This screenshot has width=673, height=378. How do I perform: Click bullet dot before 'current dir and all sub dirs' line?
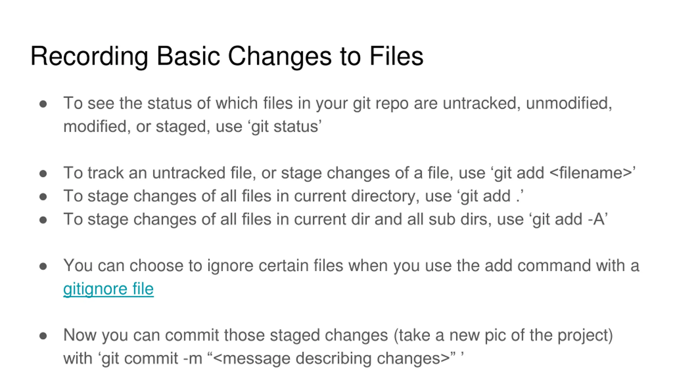(43, 220)
